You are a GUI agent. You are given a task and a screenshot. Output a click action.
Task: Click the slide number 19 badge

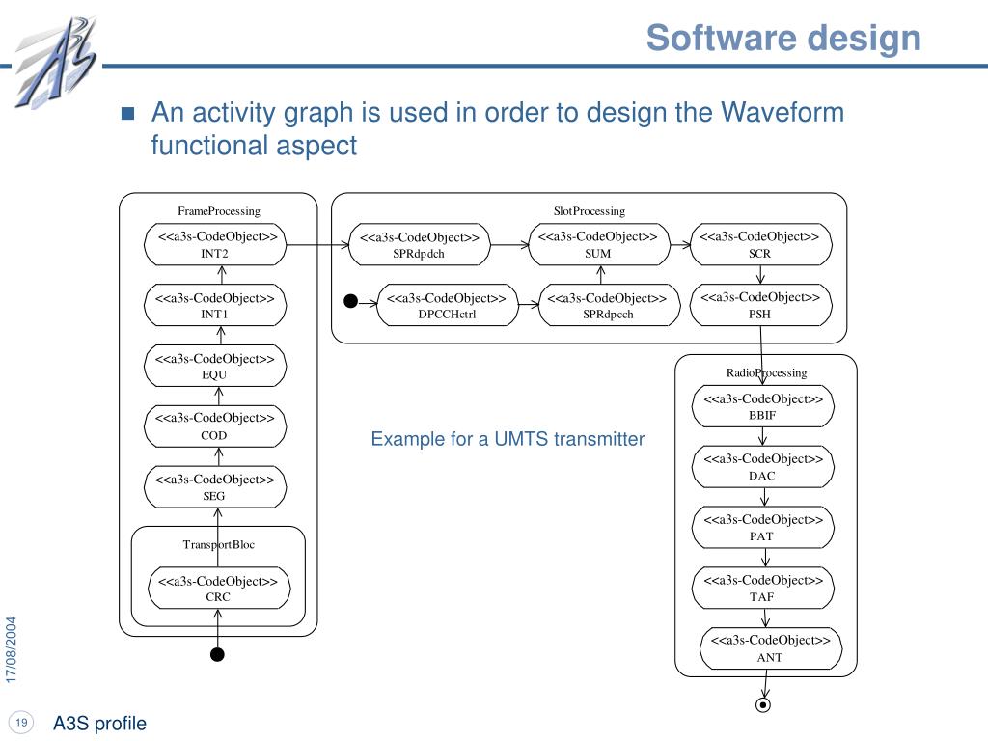21,722
